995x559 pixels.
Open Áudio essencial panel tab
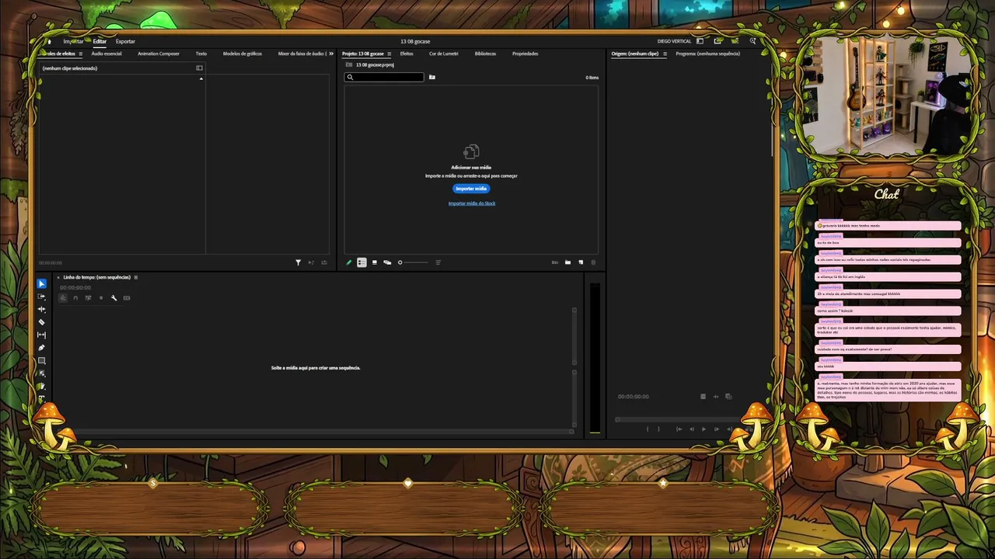(x=106, y=54)
